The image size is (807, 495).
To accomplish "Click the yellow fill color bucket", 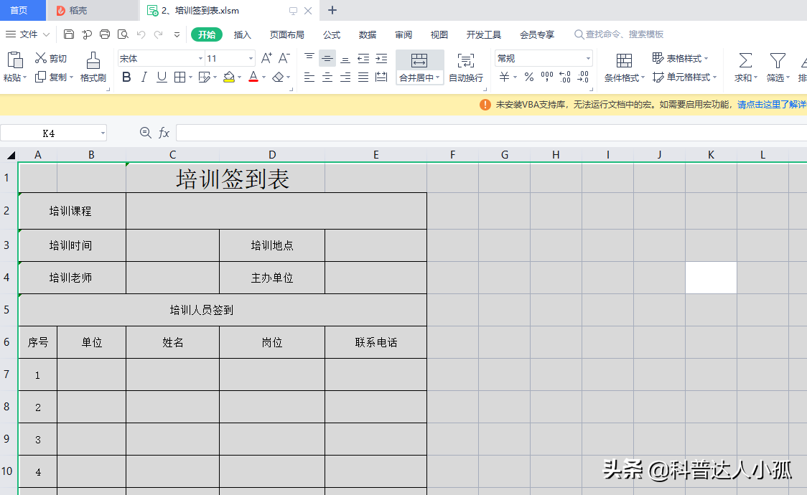I will [x=229, y=77].
